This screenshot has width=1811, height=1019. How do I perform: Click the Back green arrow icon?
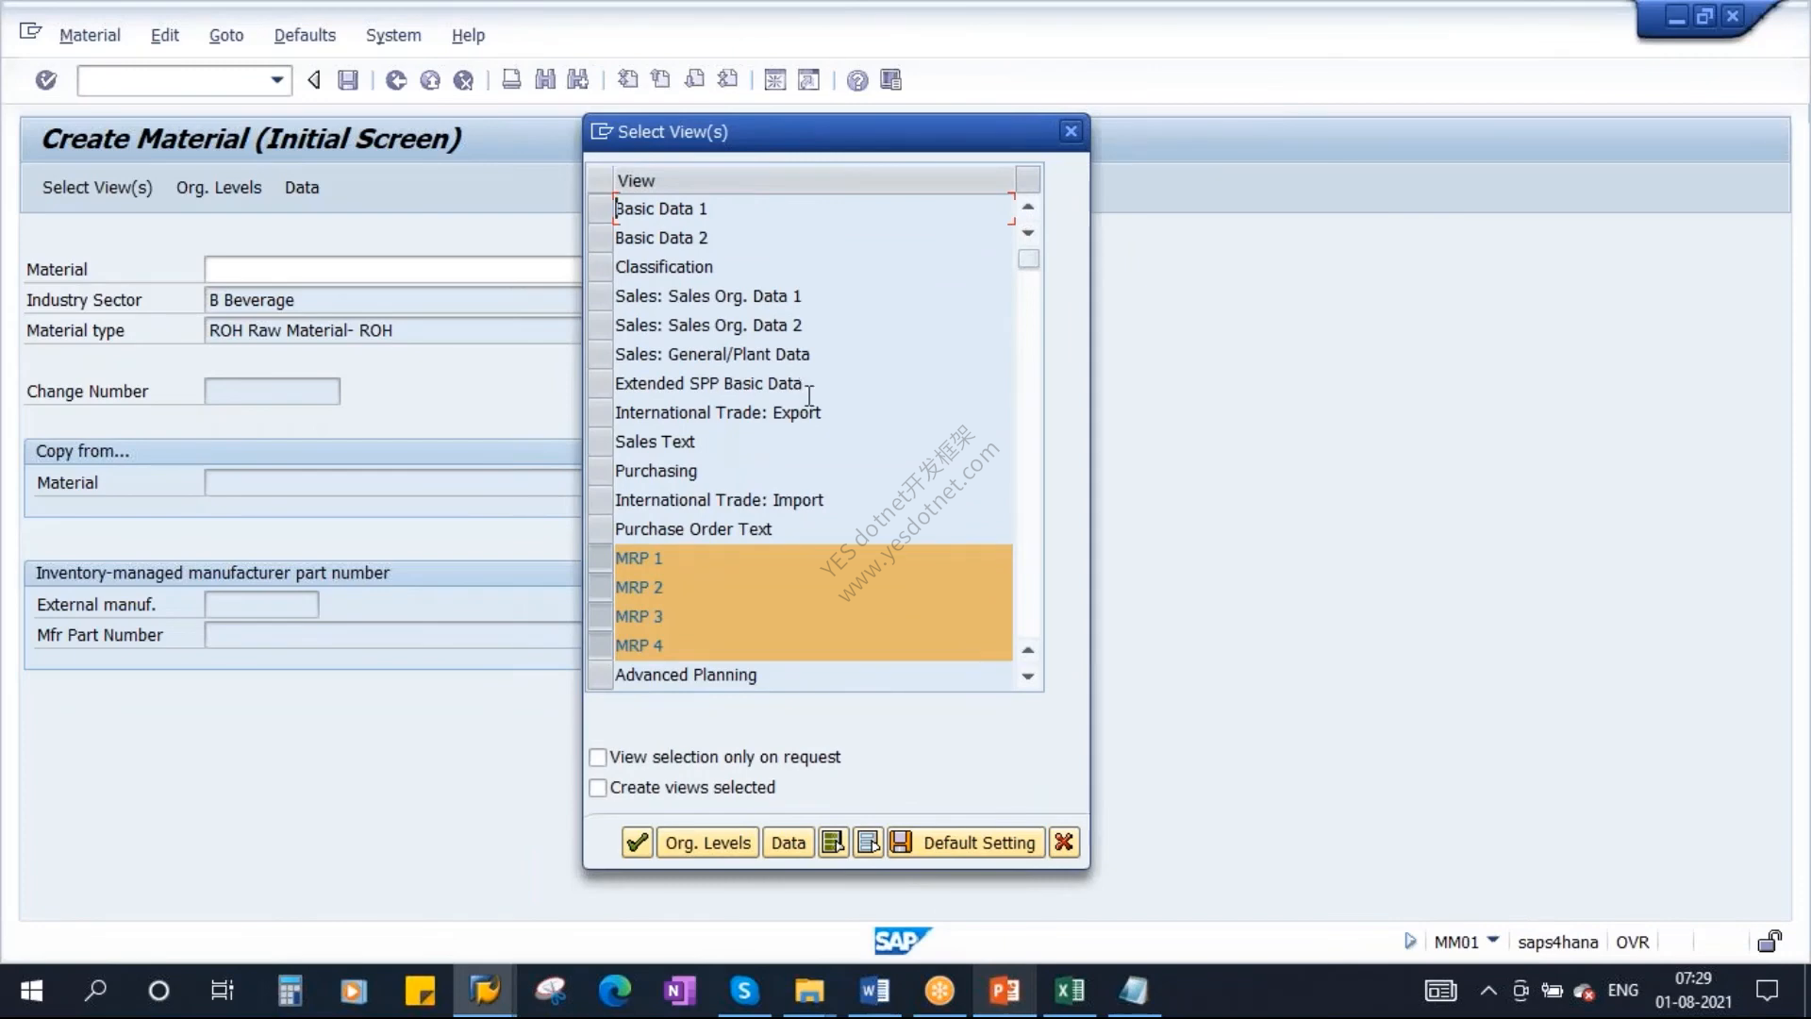click(396, 80)
